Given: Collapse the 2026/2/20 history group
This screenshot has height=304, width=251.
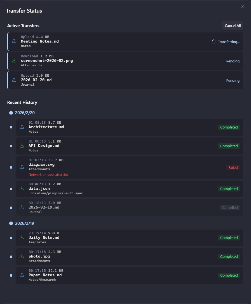Looking at the screenshot, I should click(25, 113).
